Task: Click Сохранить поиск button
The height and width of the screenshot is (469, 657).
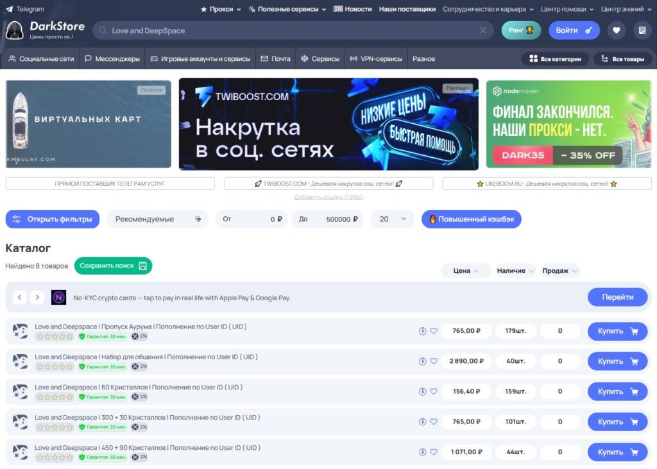Action: [113, 266]
